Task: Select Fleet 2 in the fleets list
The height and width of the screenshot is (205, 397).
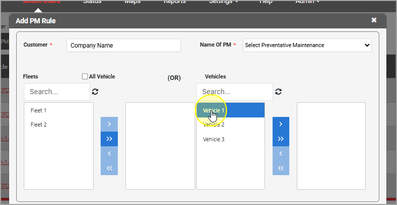Action: click(x=38, y=125)
